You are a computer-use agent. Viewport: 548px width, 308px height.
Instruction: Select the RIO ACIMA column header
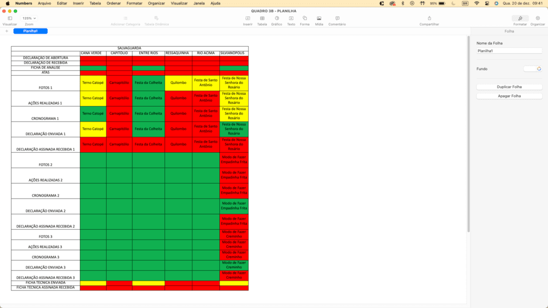(x=206, y=53)
